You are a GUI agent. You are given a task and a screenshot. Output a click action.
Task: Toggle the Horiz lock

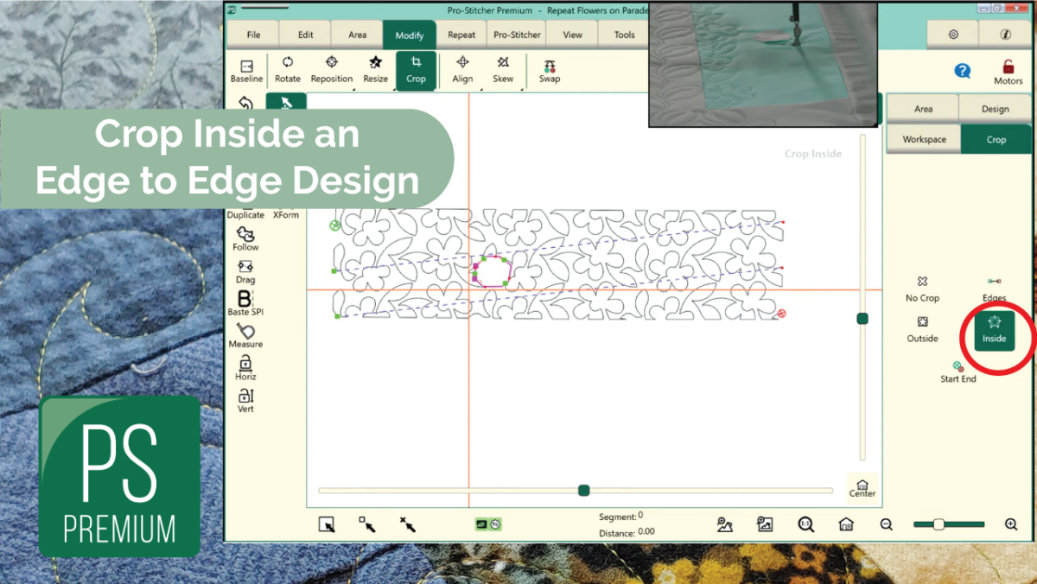(x=245, y=369)
